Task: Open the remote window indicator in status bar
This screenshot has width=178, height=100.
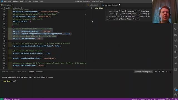Action: coord(2,99)
